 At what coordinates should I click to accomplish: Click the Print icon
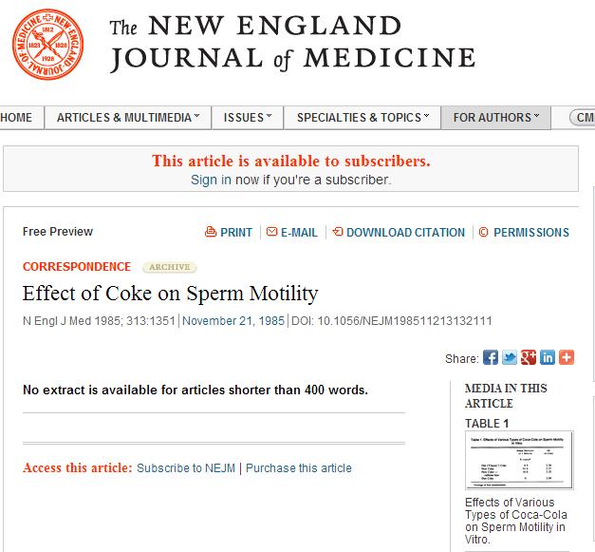pyautogui.click(x=212, y=233)
